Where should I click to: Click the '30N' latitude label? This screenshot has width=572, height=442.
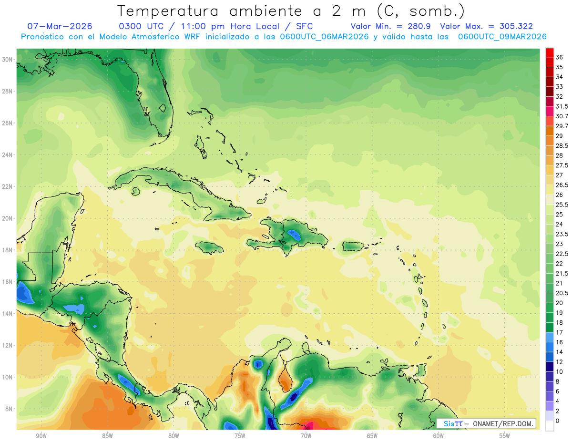coord(7,60)
